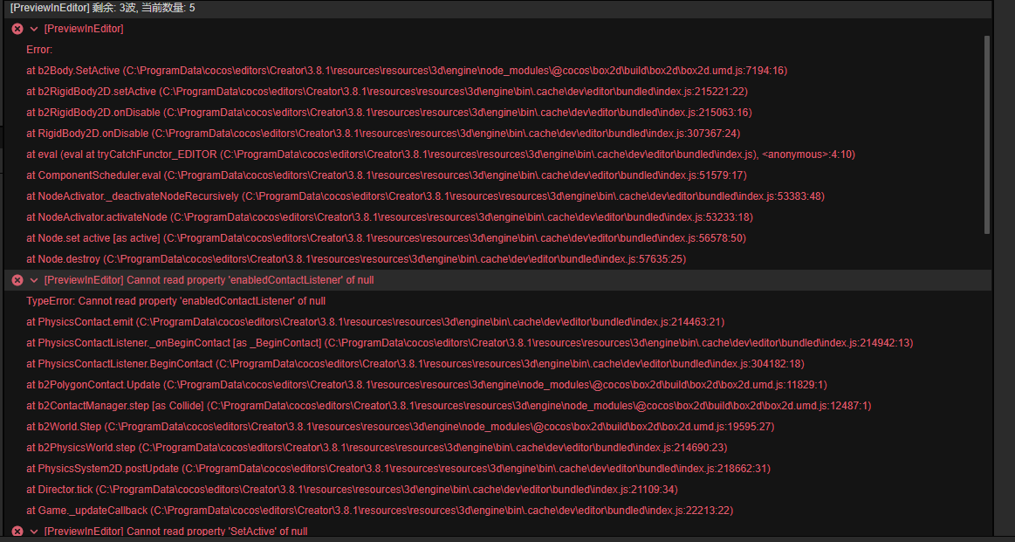1015x542 pixels.
Task: Click the 'PhysicsContactListener._onBeginContact' stack line
Action: (x=470, y=342)
